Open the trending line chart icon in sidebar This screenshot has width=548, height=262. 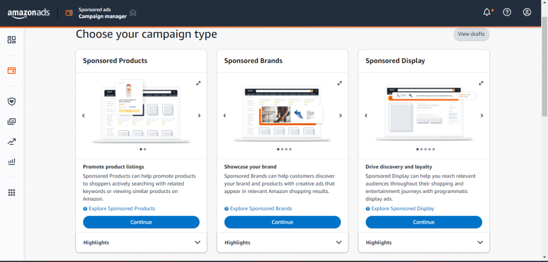click(12, 142)
